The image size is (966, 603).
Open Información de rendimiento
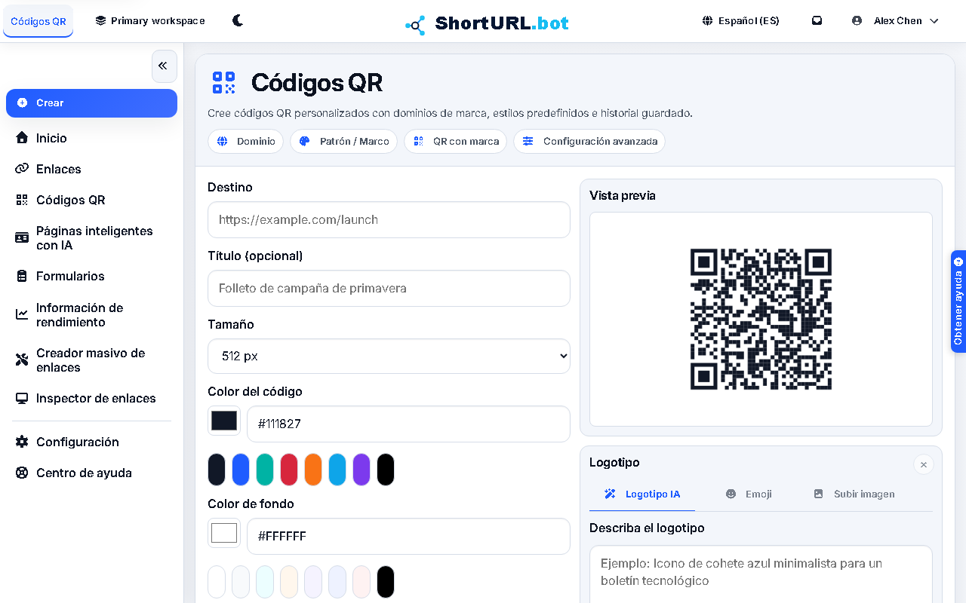tap(91, 314)
